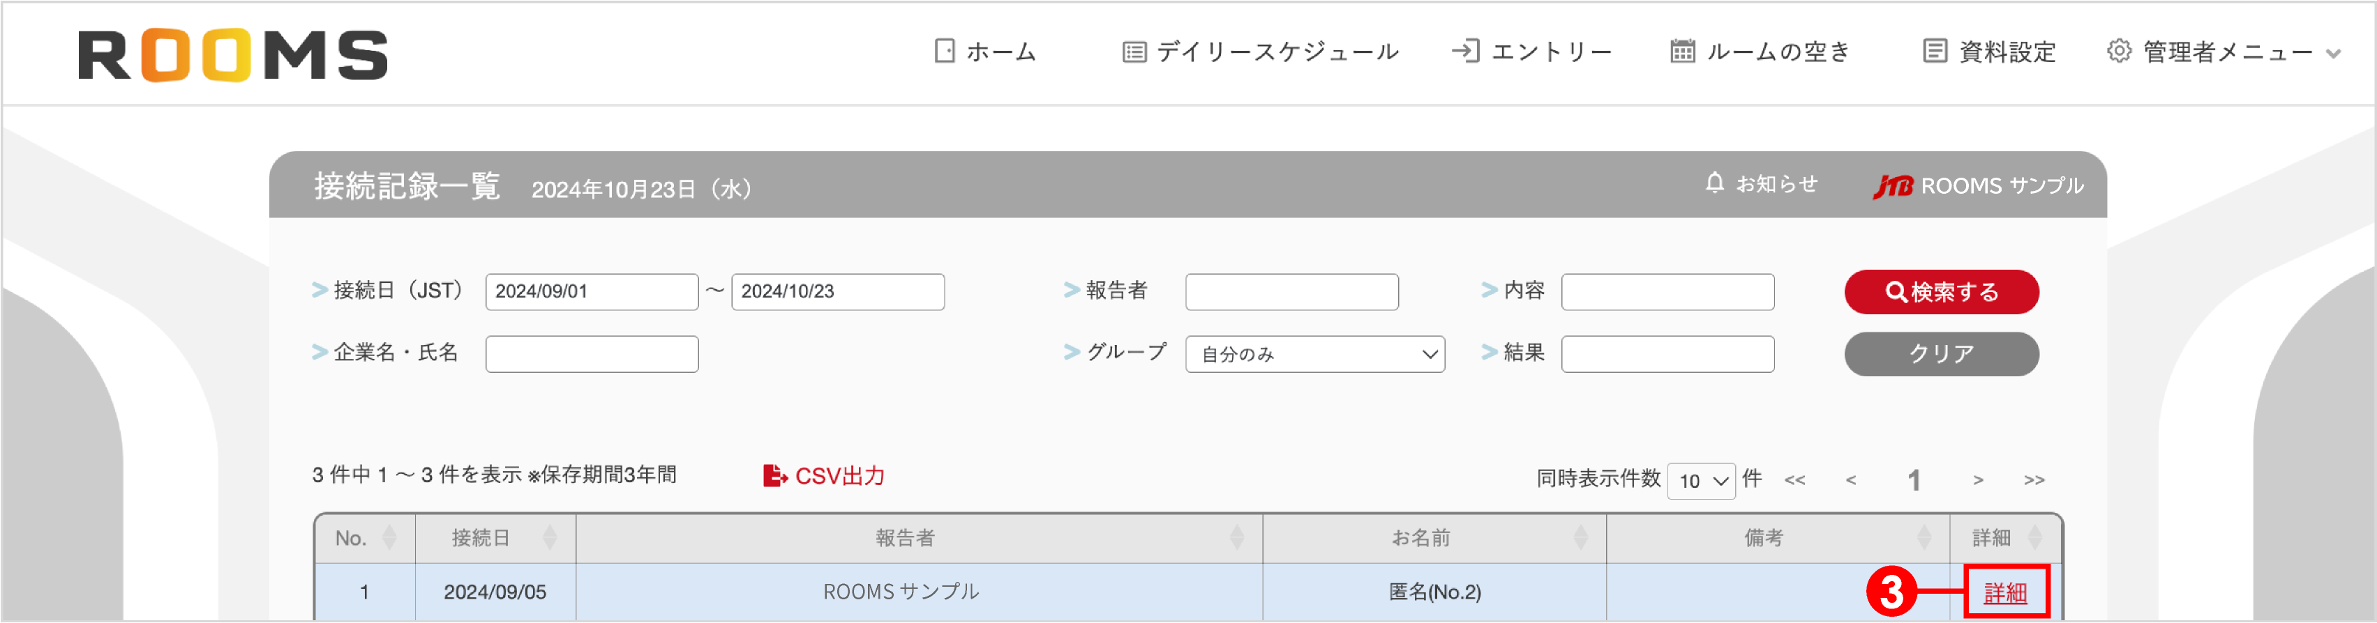Open 詳細 link for row 1
This screenshot has height=623, width=2377.
coord(2006,592)
